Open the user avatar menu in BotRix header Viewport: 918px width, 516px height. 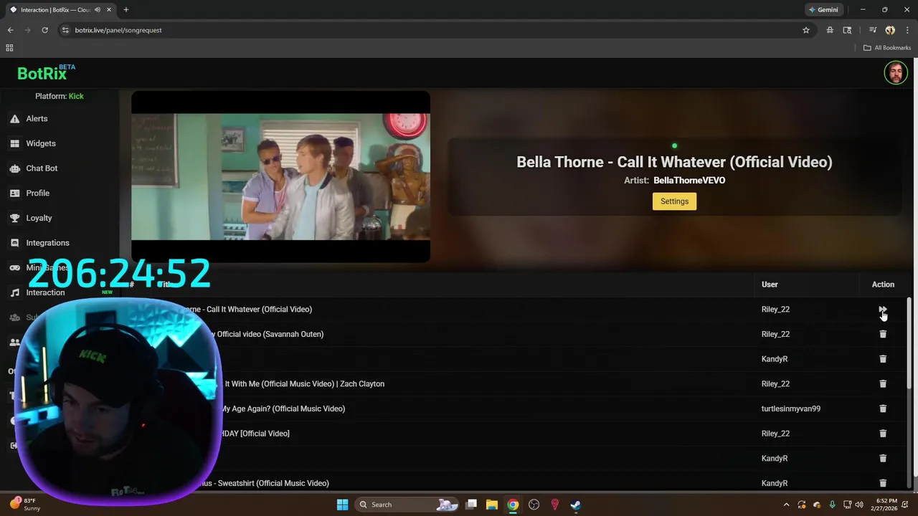click(895, 72)
